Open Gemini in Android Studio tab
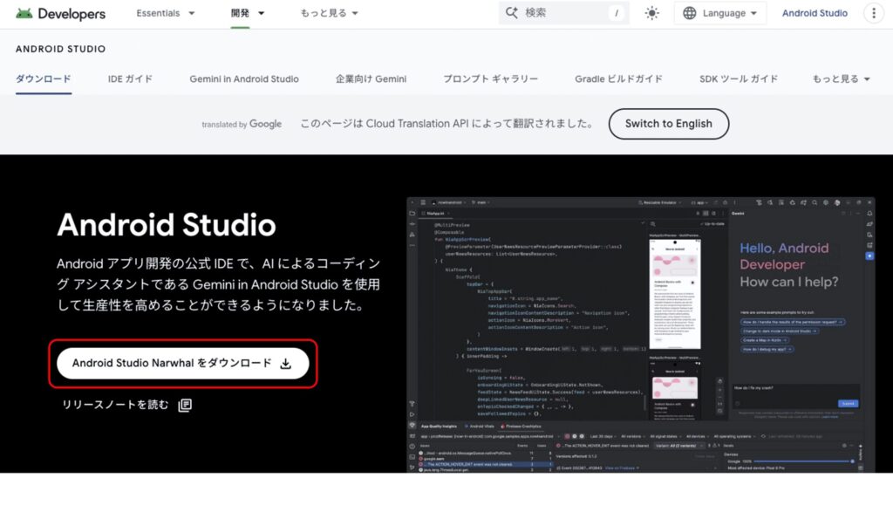893x505 pixels. (x=244, y=79)
